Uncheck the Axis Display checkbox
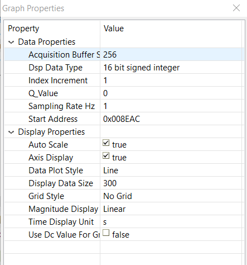Image resolution: width=247 pixels, height=265 pixels. point(106,156)
